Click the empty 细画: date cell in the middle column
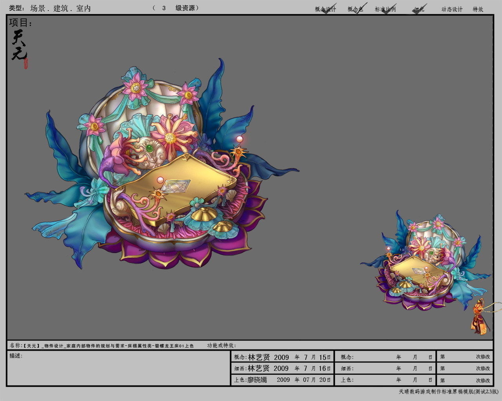 386,368
